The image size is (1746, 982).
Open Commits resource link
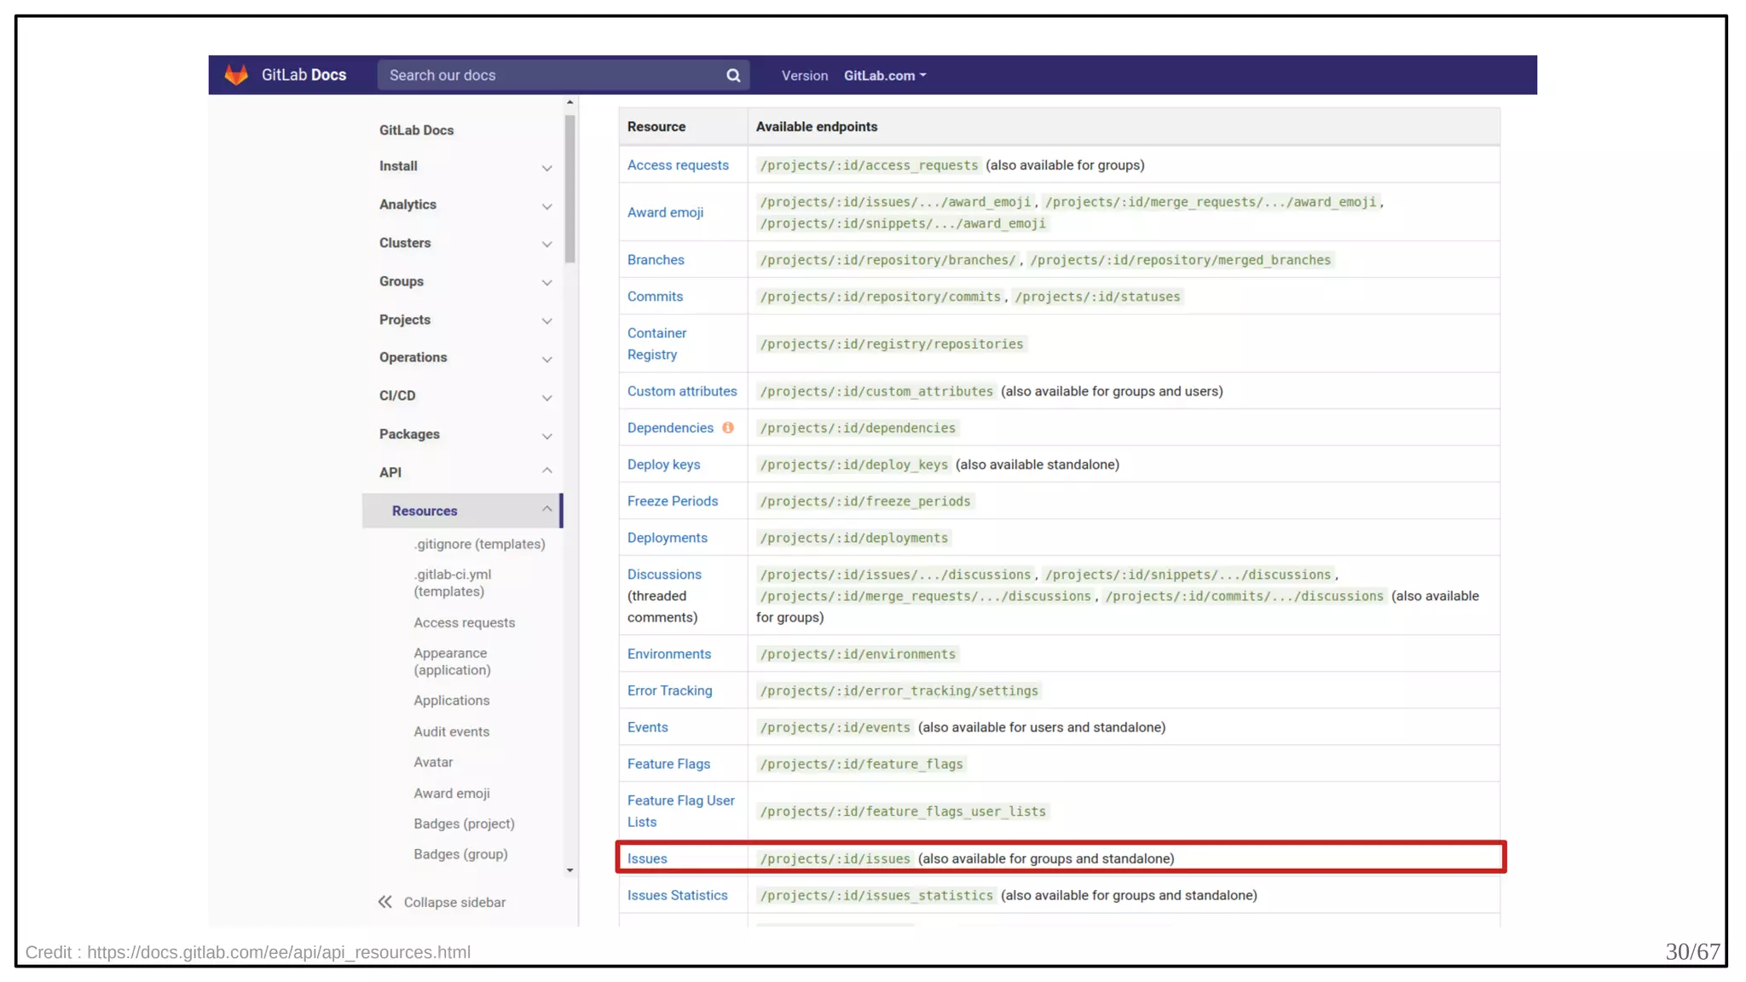(655, 297)
